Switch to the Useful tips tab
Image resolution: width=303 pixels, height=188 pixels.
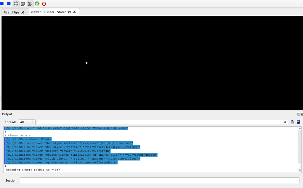point(12,12)
